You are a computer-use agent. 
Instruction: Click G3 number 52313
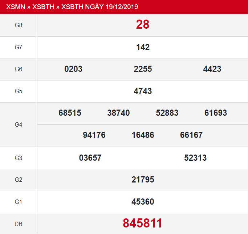pos(195,157)
